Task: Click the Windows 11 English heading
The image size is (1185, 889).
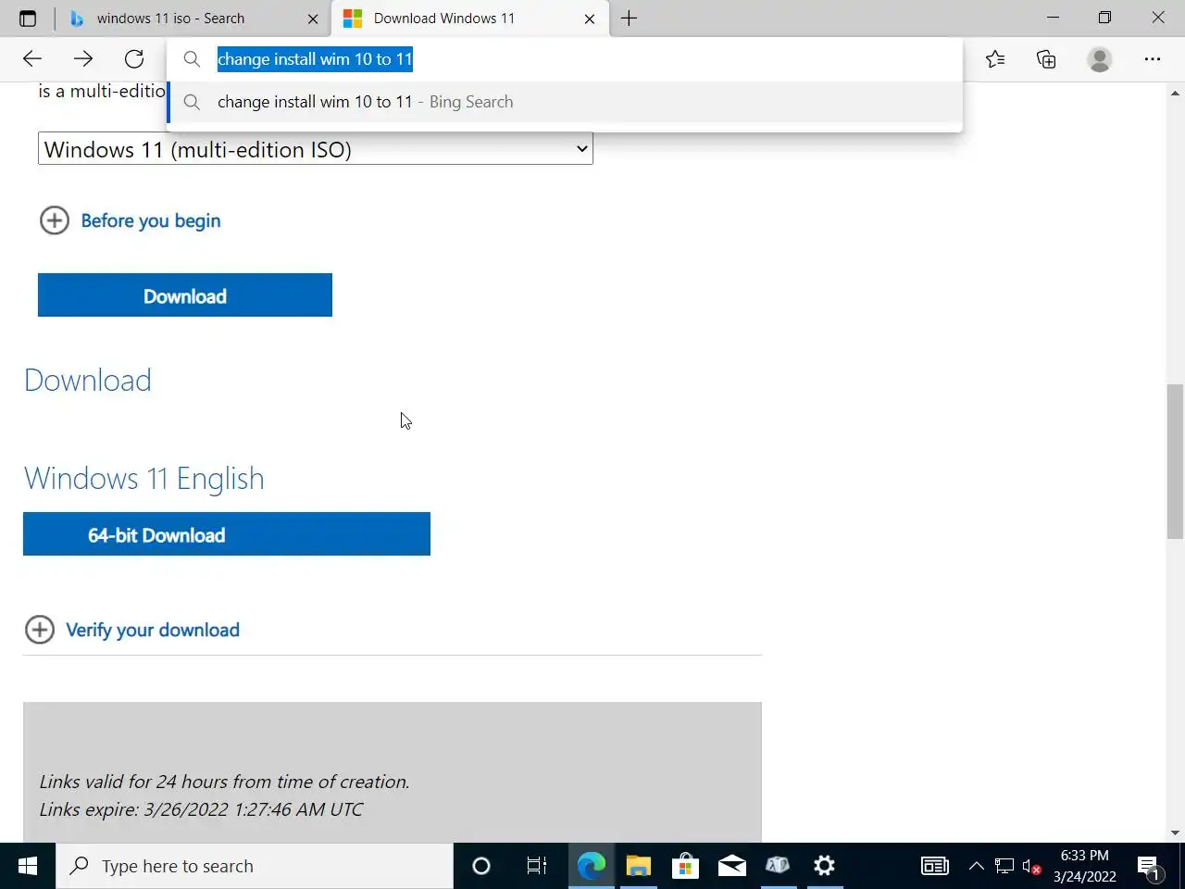Action: point(144,479)
